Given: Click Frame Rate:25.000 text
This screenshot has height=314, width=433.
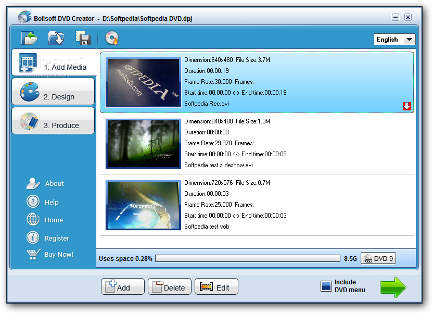Looking at the screenshot, I should click(208, 205).
